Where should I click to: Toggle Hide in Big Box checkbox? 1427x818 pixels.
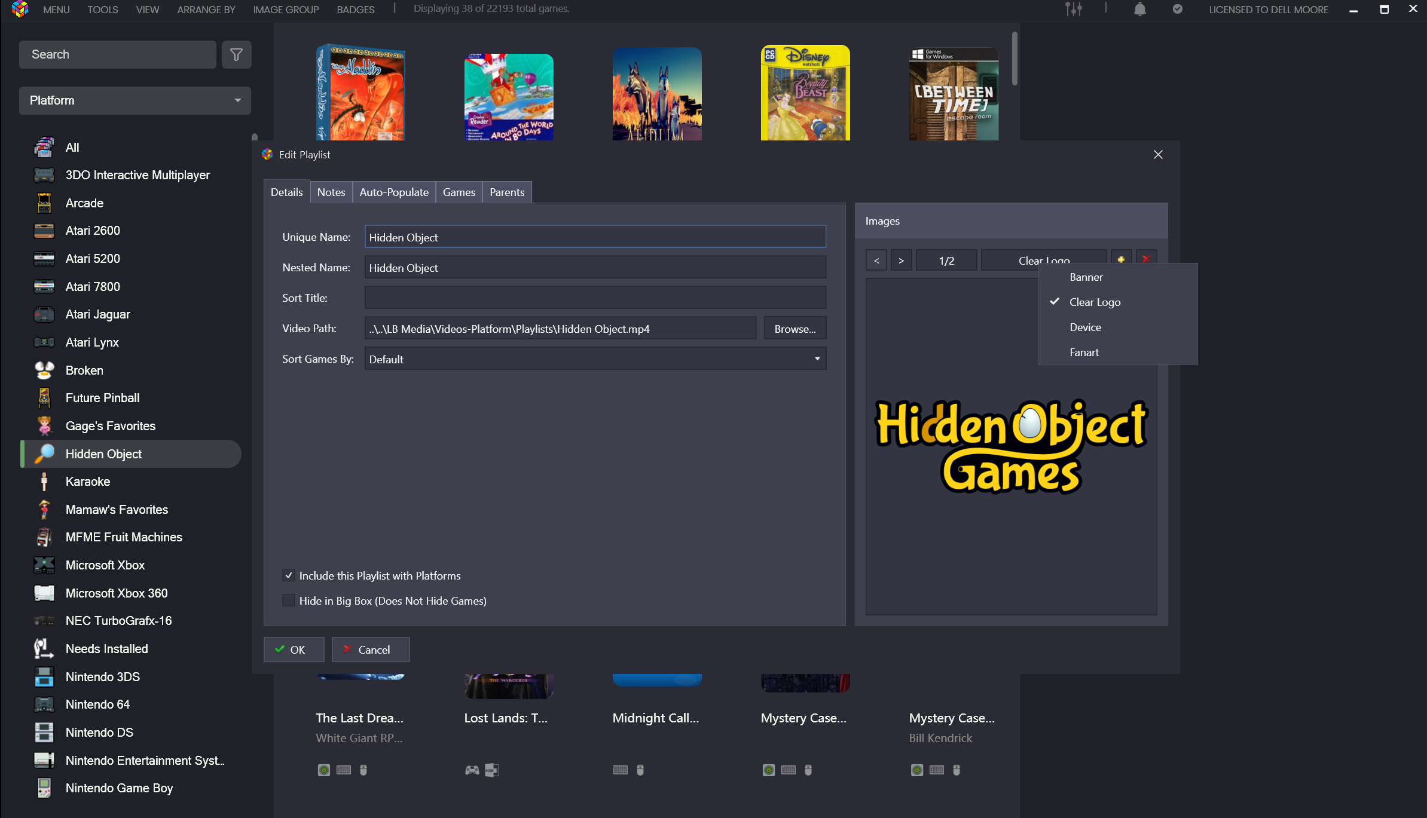[x=289, y=601]
